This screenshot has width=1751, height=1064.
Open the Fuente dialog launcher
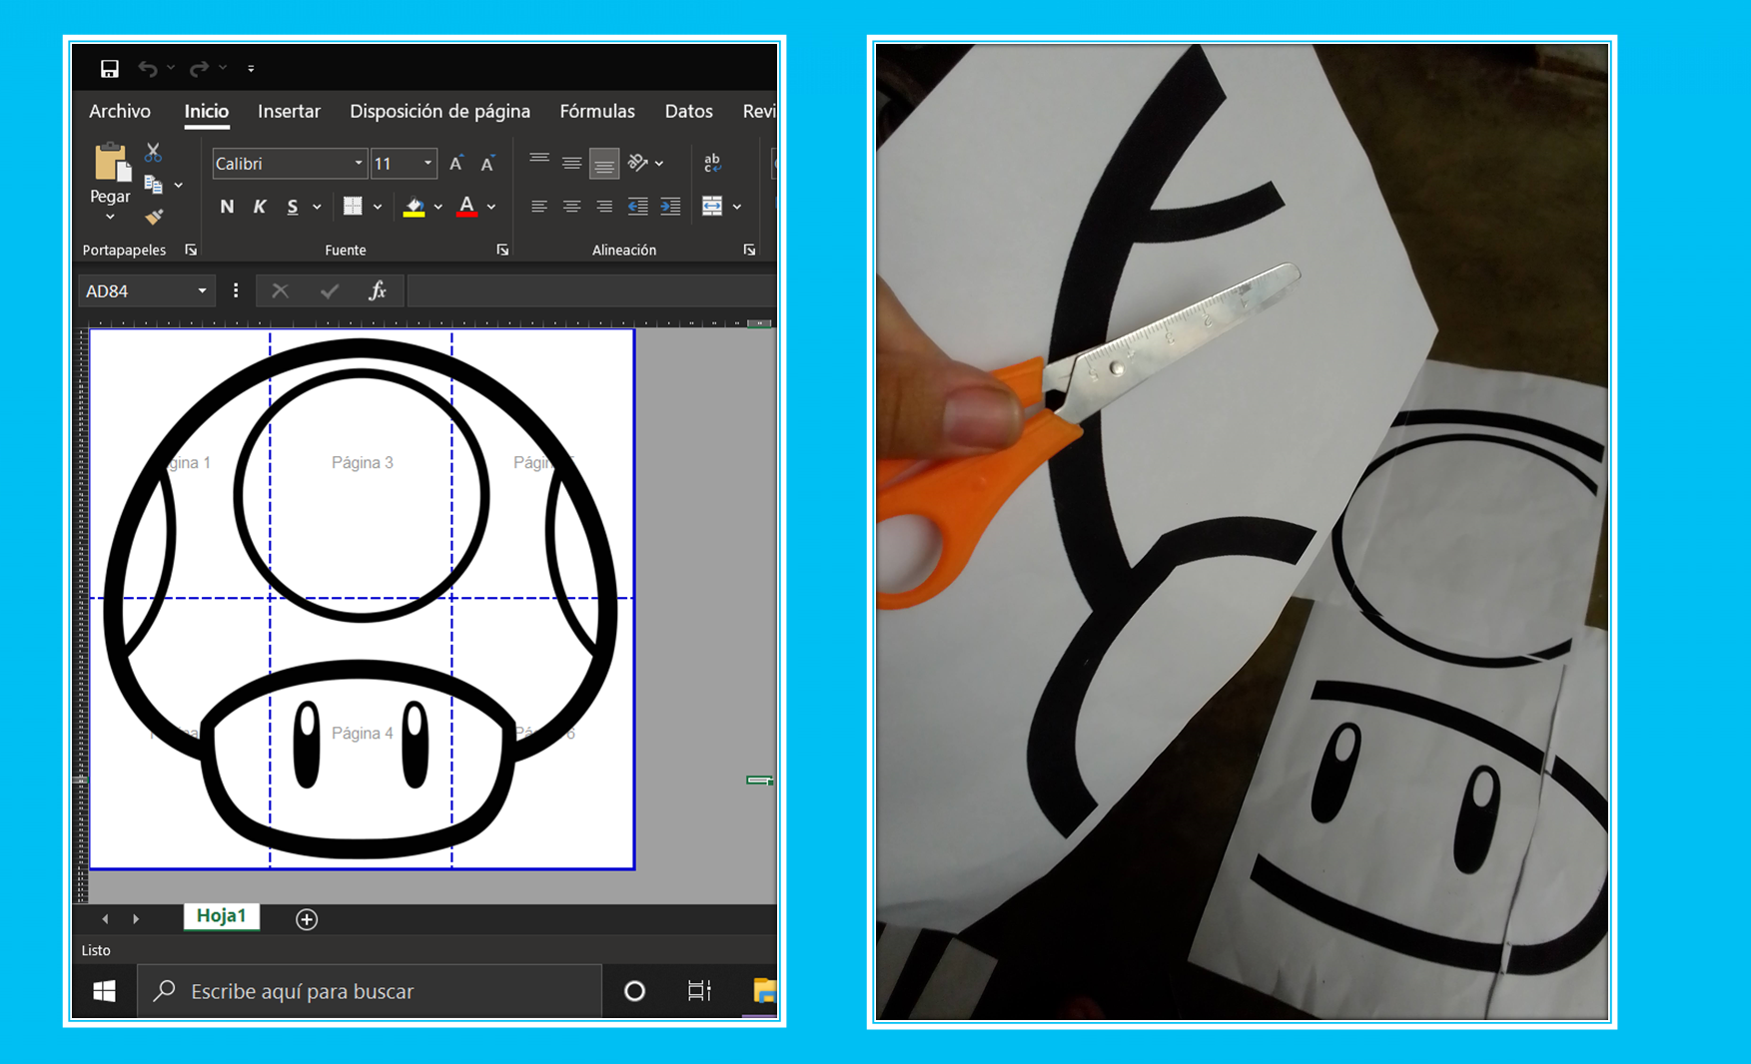502,250
